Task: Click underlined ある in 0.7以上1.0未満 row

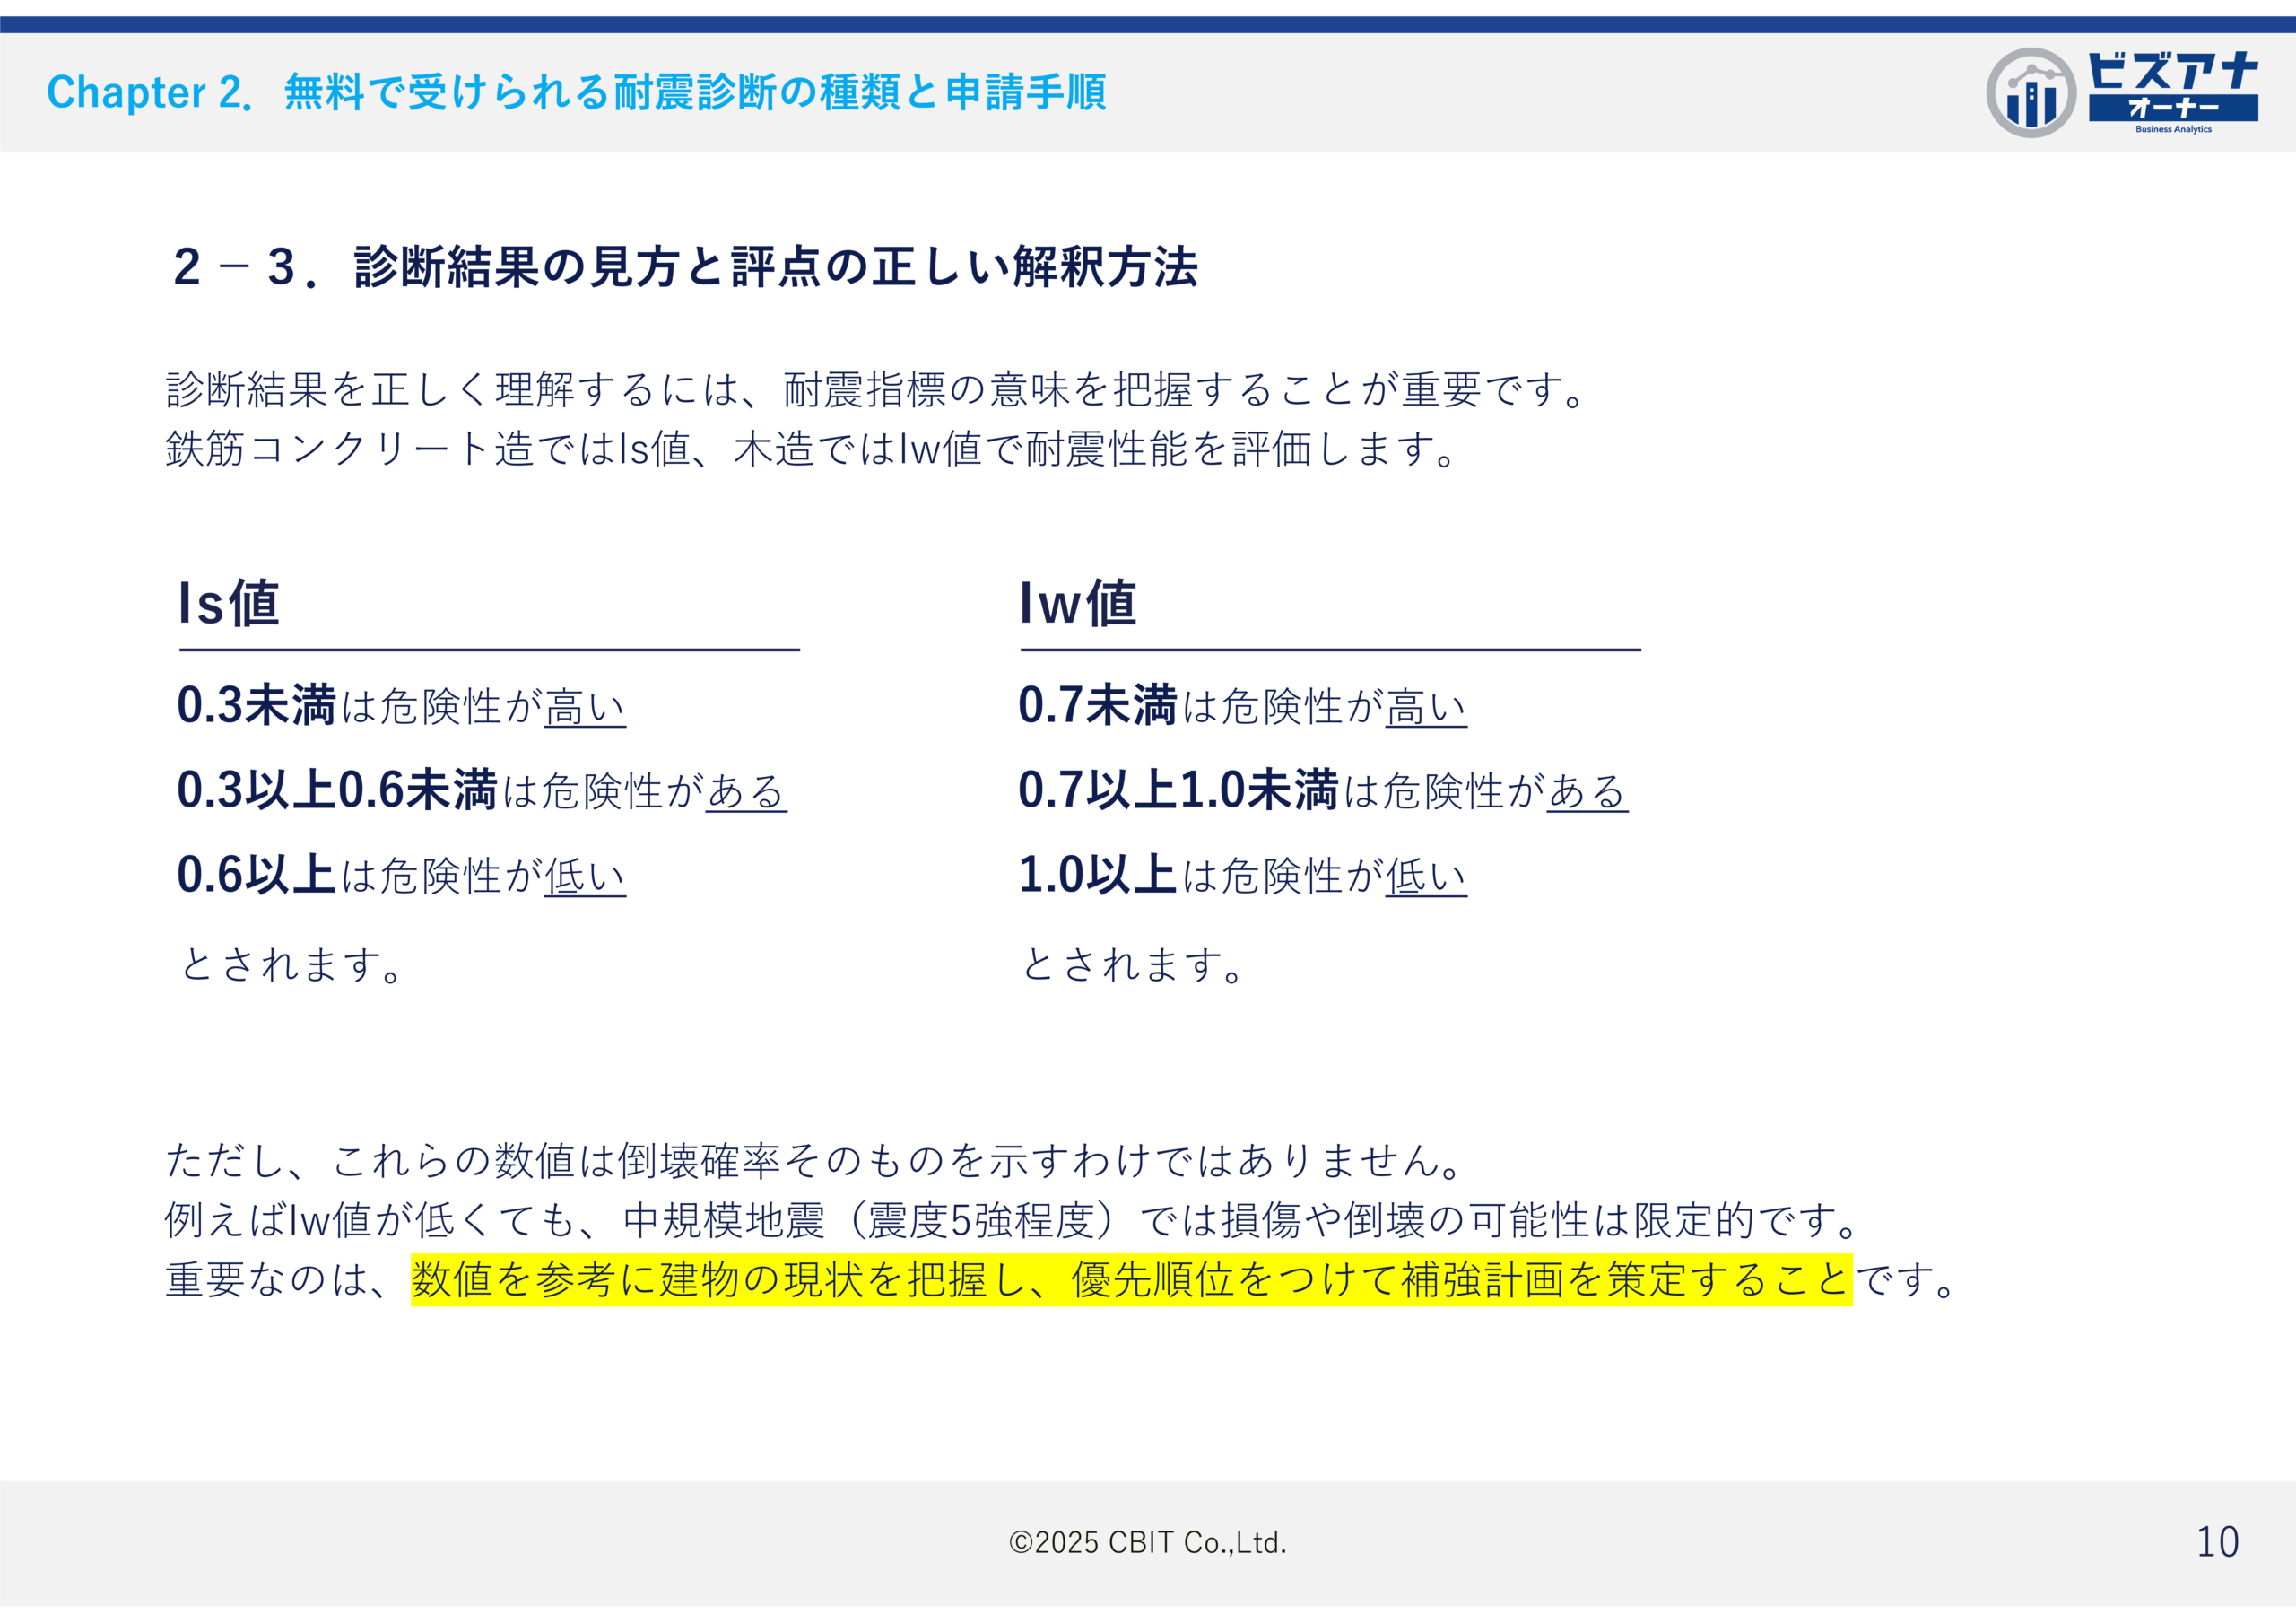Action: pyautogui.click(x=1587, y=791)
